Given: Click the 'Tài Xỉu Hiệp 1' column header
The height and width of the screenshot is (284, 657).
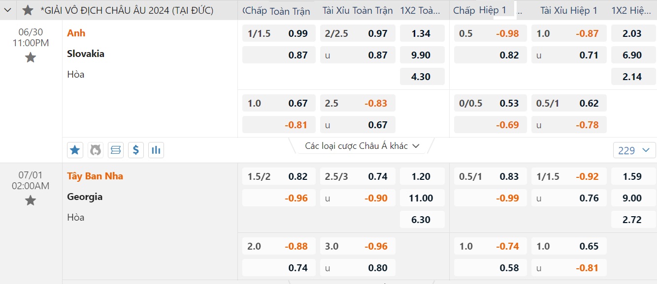Looking at the screenshot, I should point(569,10).
